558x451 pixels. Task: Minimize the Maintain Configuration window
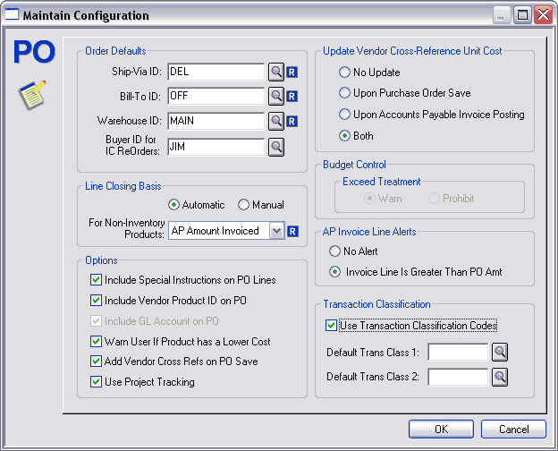502,15
